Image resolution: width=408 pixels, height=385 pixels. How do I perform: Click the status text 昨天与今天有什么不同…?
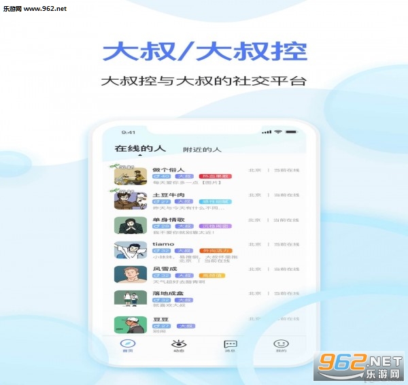click(x=188, y=208)
